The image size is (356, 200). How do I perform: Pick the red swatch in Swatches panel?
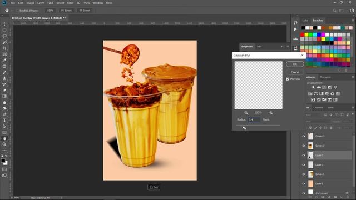tap(302, 34)
